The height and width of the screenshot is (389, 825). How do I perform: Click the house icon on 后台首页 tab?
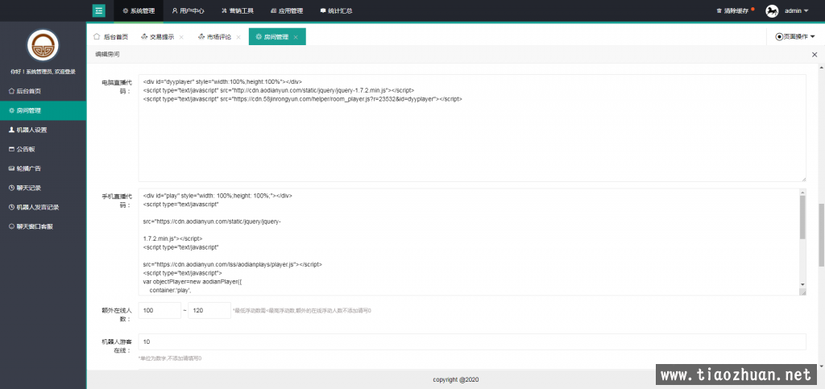click(97, 37)
